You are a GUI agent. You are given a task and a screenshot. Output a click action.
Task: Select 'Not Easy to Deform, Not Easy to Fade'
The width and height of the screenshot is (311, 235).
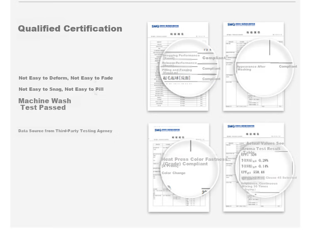[x=66, y=78]
